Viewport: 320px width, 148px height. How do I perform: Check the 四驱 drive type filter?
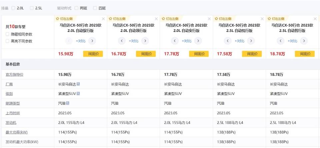95,8
